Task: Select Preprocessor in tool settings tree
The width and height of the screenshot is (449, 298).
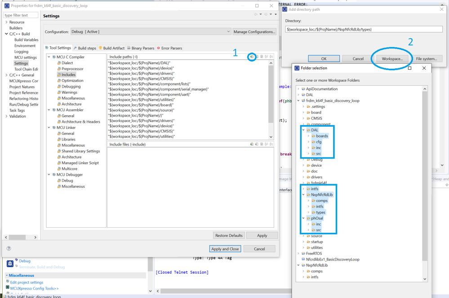Action: click(x=71, y=69)
